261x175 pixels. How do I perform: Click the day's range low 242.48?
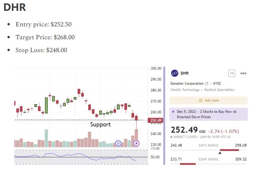click(x=176, y=145)
